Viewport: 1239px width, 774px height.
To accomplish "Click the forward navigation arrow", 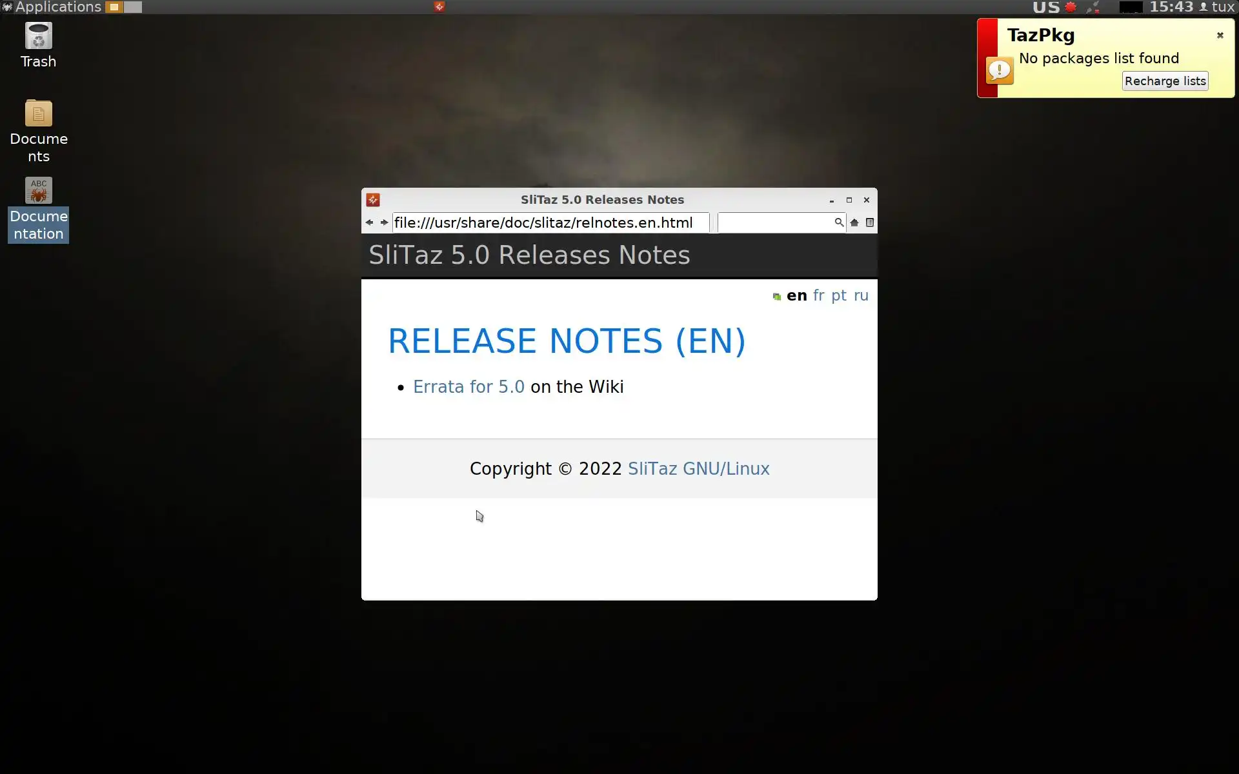I will [x=384, y=223].
